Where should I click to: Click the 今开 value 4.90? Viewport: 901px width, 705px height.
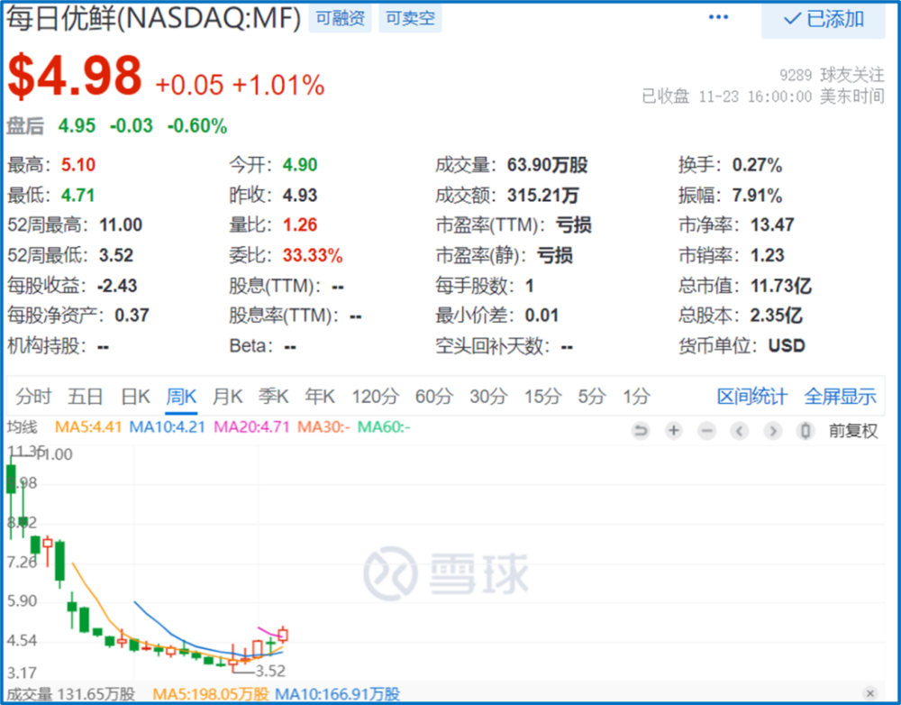tap(299, 165)
